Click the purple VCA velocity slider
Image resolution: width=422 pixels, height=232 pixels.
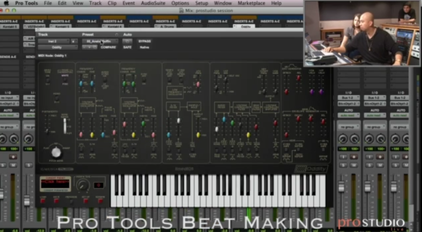(x=312, y=92)
